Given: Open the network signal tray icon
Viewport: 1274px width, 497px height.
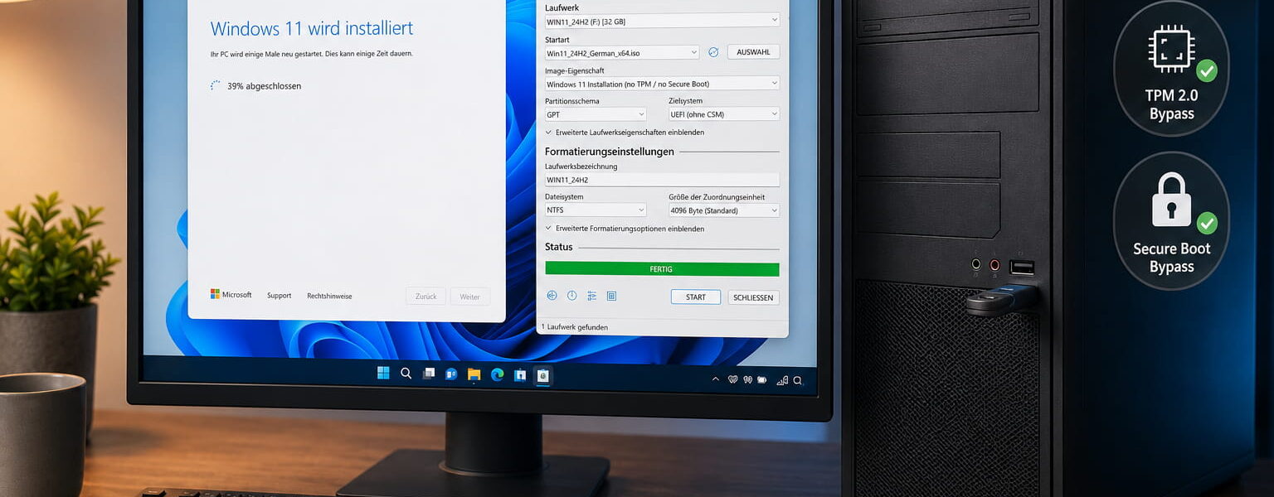Looking at the screenshot, I should pyautogui.click(x=781, y=380).
